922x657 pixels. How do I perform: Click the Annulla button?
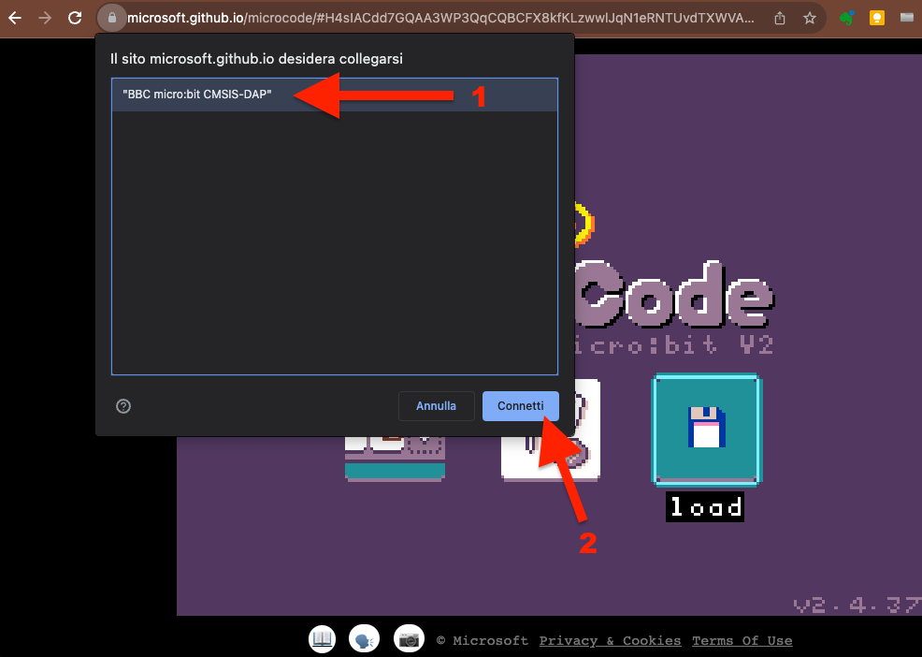[436, 406]
